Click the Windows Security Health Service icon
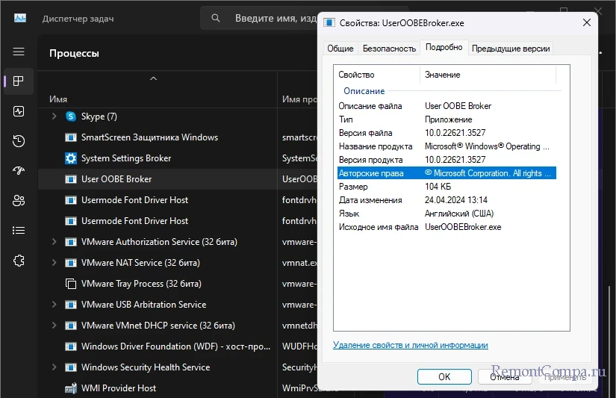Screen dimensions: 616x398 (x=71, y=367)
